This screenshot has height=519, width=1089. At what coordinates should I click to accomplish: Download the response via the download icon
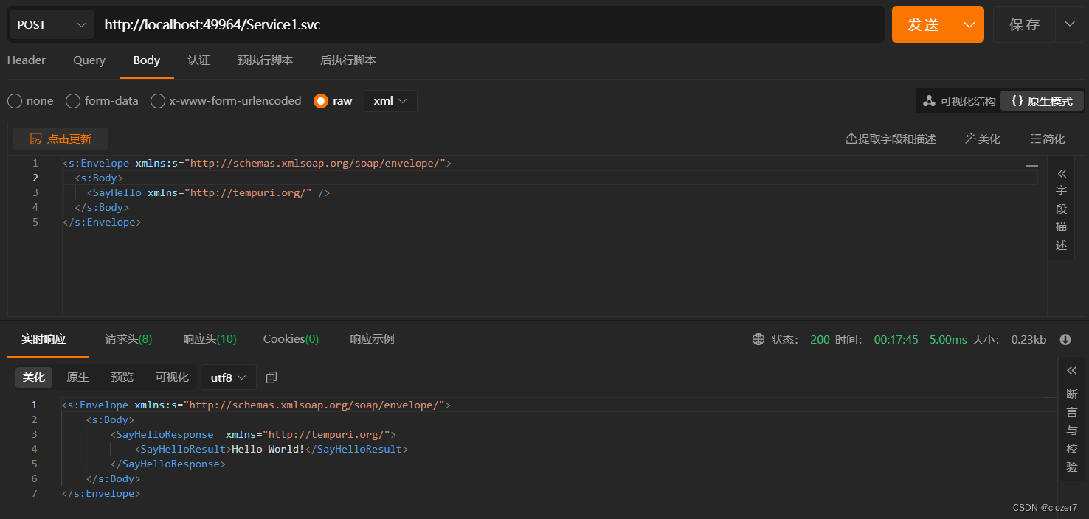(x=1065, y=339)
